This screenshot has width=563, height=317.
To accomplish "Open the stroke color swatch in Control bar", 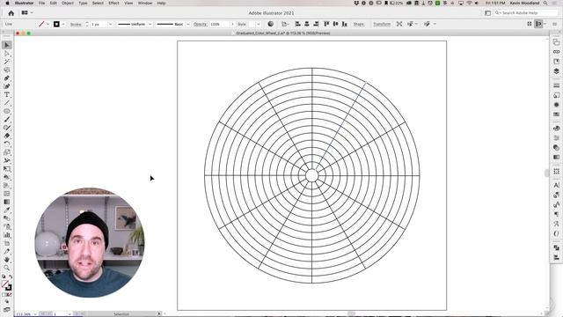I will pyautogui.click(x=56, y=24).
